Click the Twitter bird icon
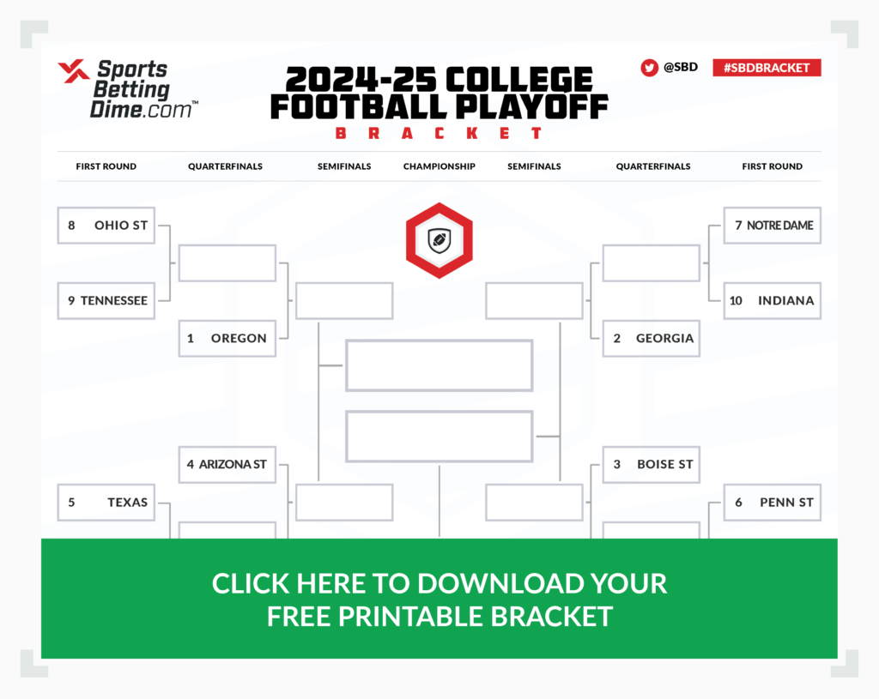This screenshot has height=699, width=879. pos(650,68)
